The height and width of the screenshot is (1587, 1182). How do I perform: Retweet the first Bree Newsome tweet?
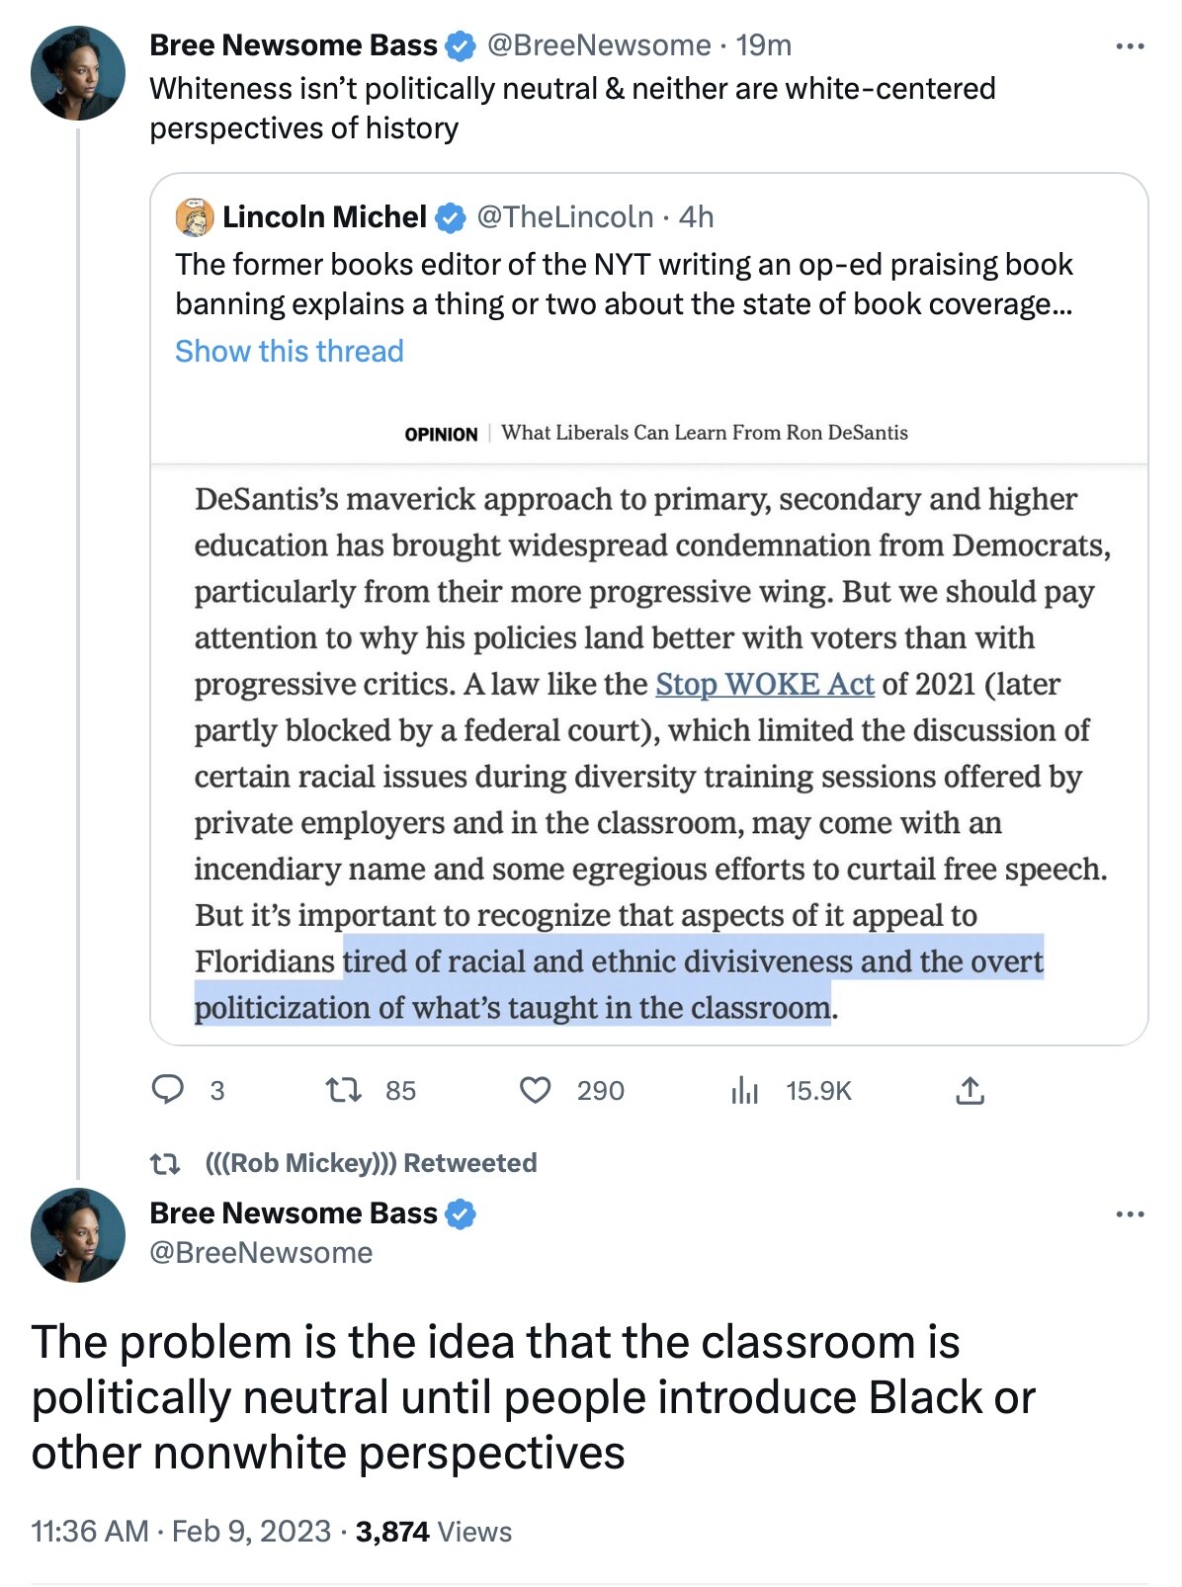coord(343,1090)
